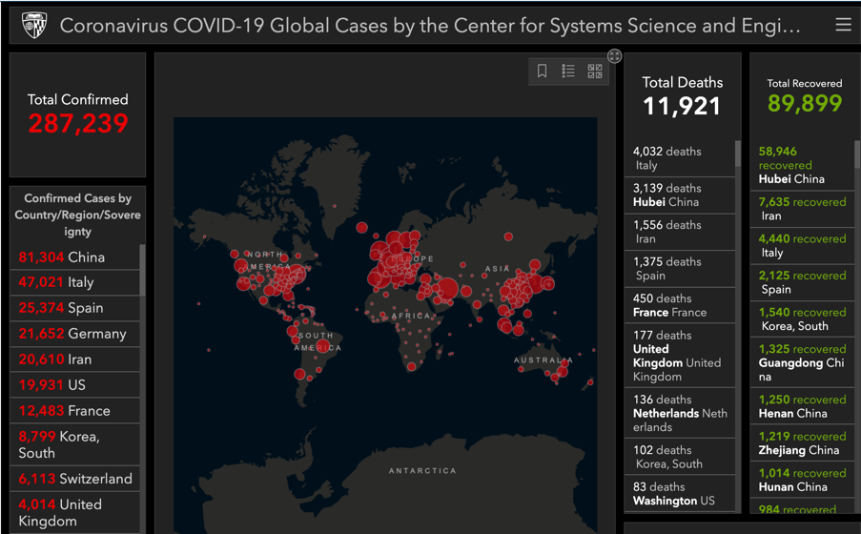
Task: Select 83 deaths Washington US entry
Action: [680, 494]
